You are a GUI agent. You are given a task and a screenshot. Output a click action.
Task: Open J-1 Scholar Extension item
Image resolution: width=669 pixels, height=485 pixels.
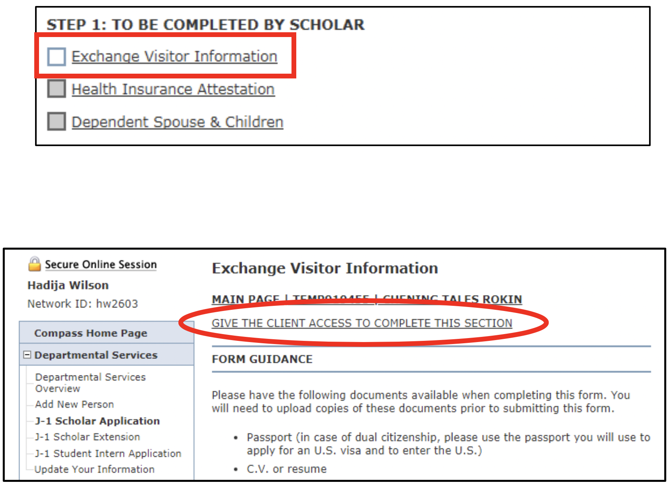pyautogui.click(x=88, y=437)
